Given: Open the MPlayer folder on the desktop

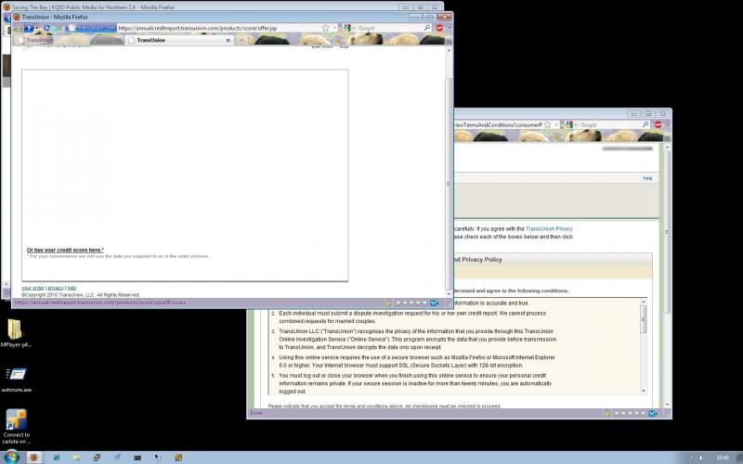Looking at the screenshot, I should tap(16, 331).
